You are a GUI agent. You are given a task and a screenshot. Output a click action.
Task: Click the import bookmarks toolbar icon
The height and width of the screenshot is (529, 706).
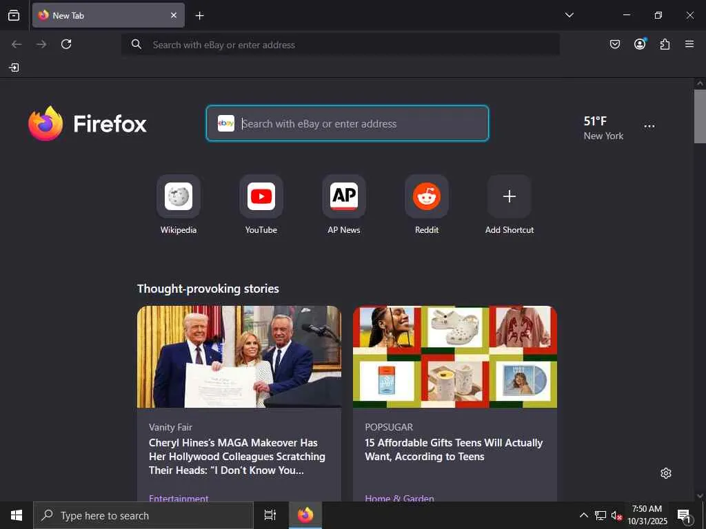tap(14, 68)
